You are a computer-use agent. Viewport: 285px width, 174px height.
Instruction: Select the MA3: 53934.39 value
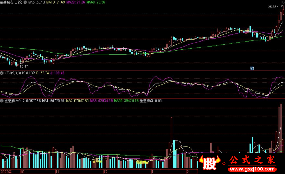pyautogui.click(x=101, y=101)
